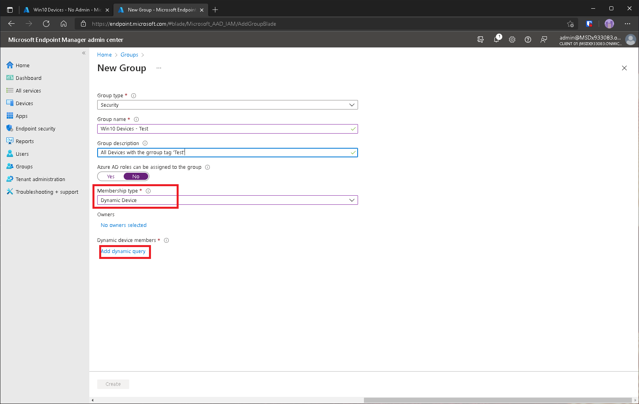Edit the Group name field

228,129
